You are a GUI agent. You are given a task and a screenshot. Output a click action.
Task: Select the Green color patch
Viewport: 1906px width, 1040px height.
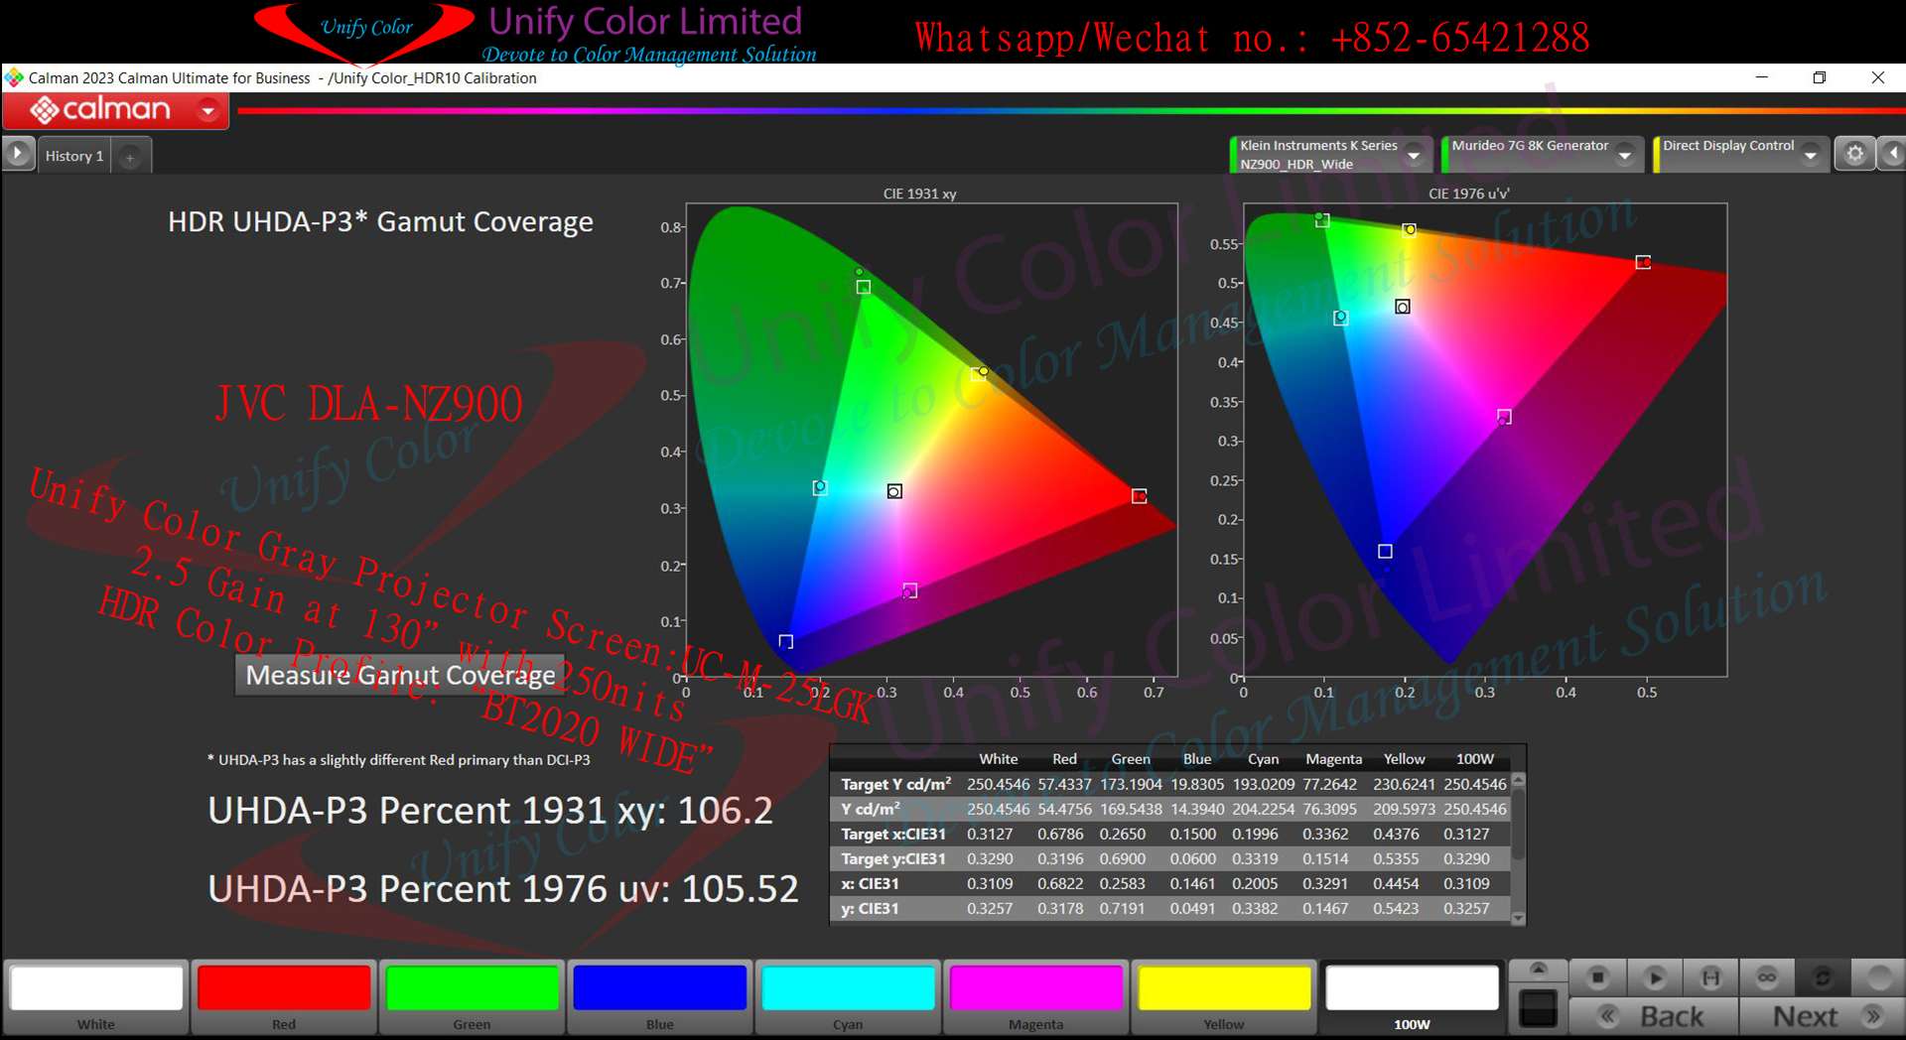click(x=472, y=997)
